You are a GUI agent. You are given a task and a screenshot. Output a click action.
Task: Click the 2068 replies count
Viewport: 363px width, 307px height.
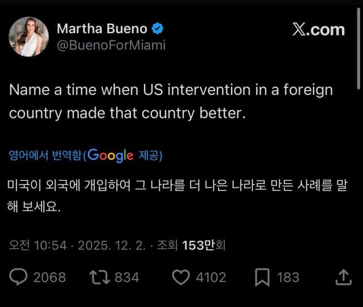click(49, 277)
